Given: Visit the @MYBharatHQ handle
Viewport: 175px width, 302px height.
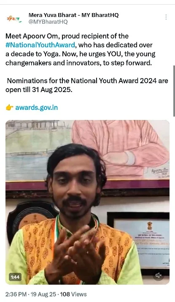Looking at the screenshot, I should pyautogui.click(x=48, y=22).
